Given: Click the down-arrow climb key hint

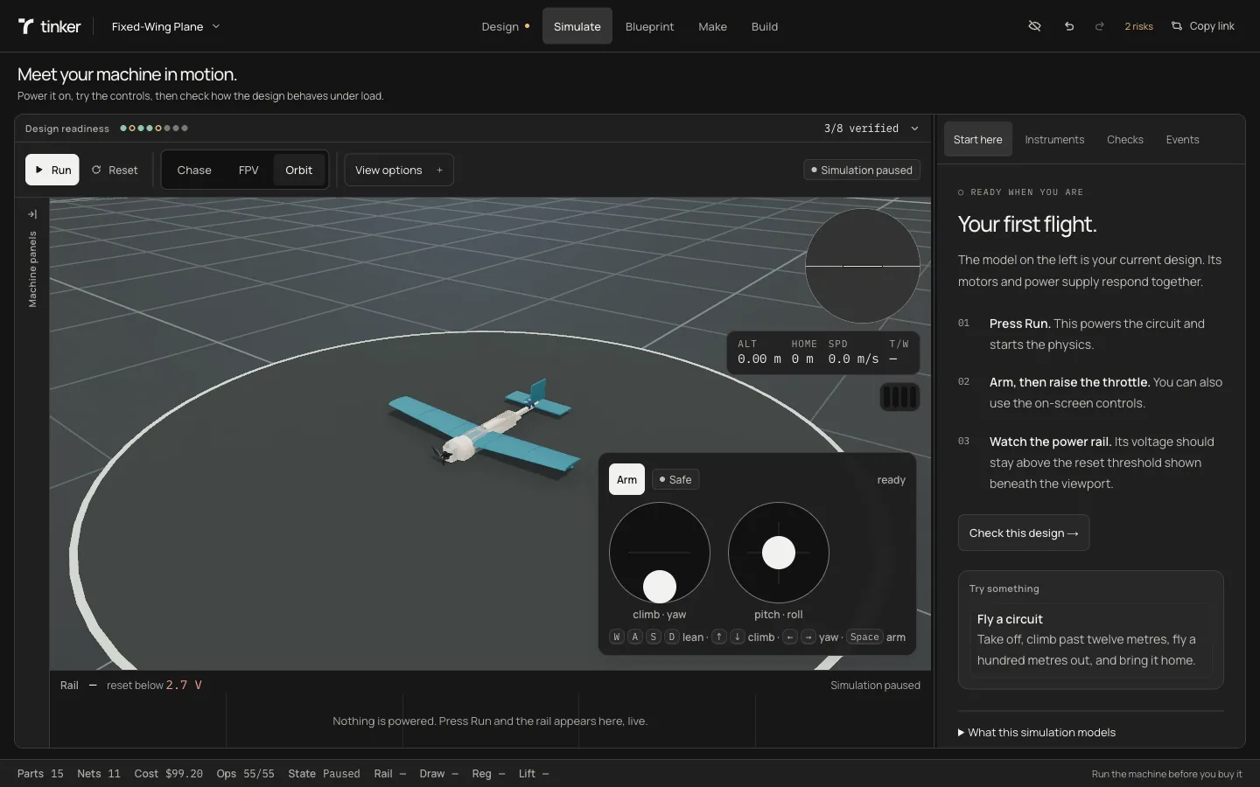Looking at the screenshot, I should 738,637.
